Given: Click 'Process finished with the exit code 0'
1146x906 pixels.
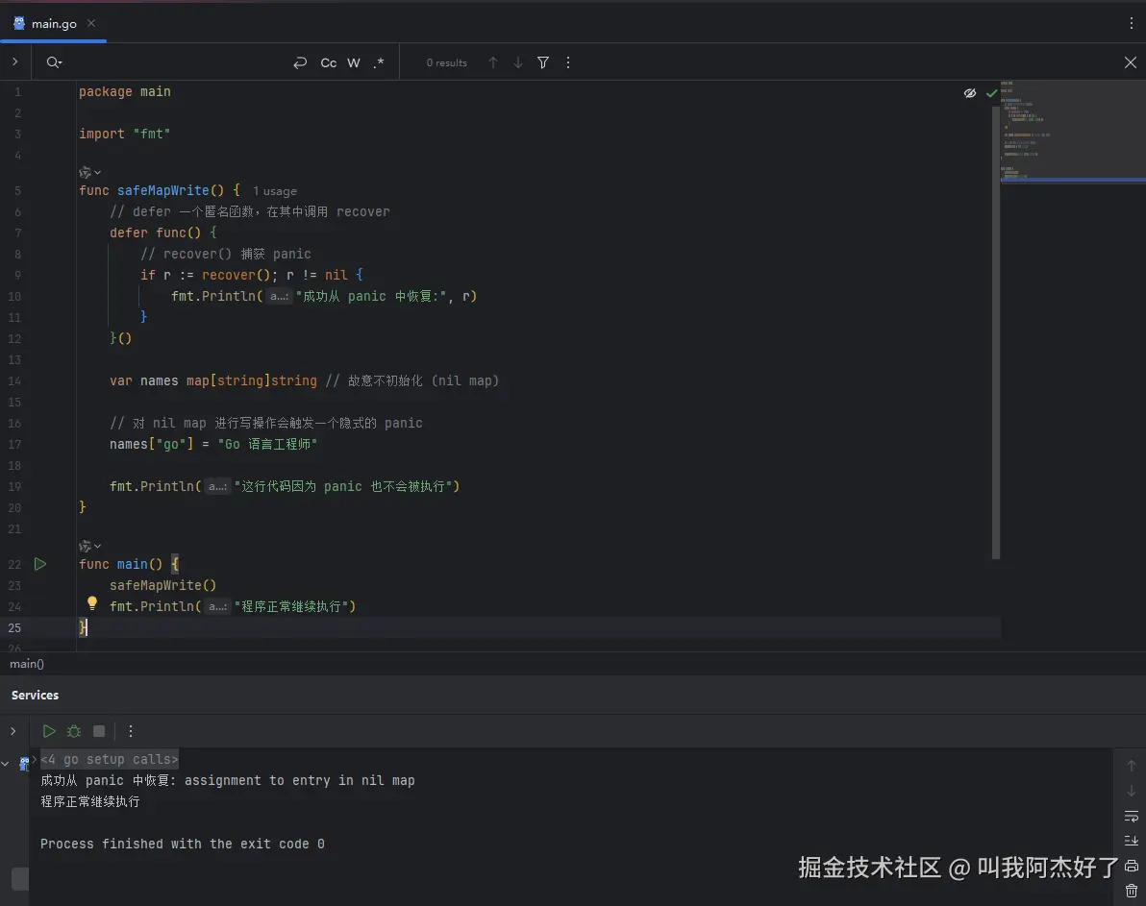Looking at the screenshot, I should pos(183,844).
